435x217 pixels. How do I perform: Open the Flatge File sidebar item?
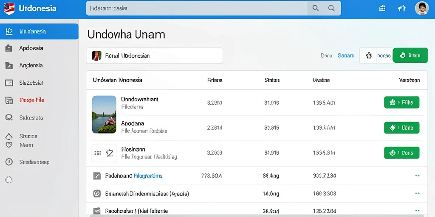click(x=31, y=100)
